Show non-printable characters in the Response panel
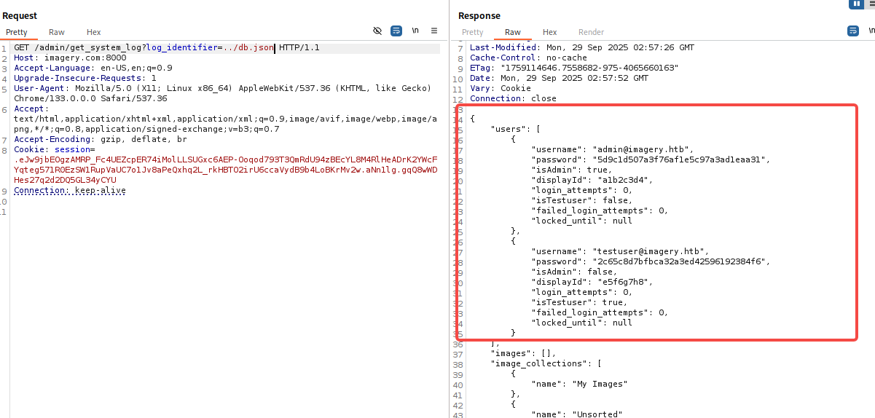 pos(871,31)
